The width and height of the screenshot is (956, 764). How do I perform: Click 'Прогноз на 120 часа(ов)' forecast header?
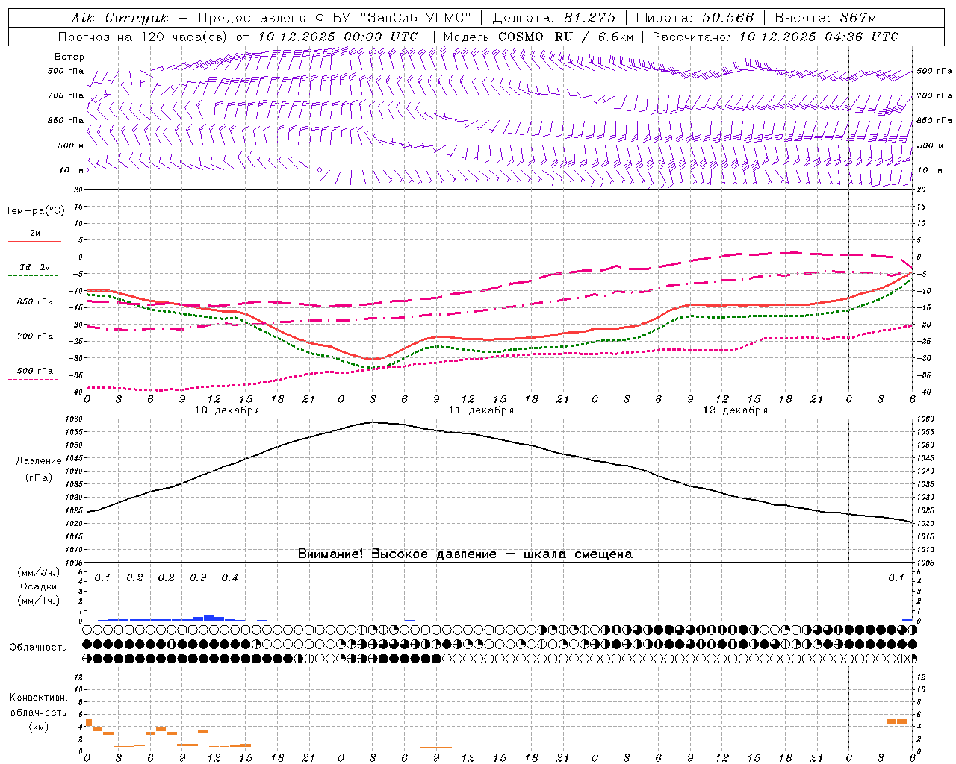tap(144, 37)
